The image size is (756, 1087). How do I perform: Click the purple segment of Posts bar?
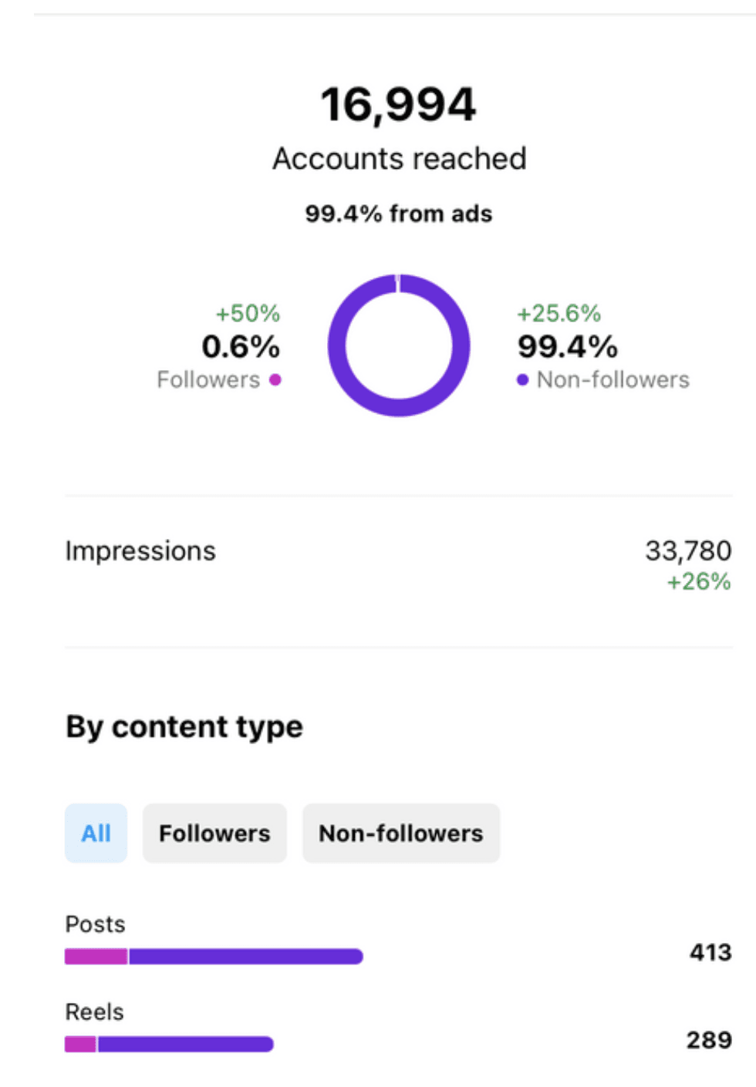point(245,957)
